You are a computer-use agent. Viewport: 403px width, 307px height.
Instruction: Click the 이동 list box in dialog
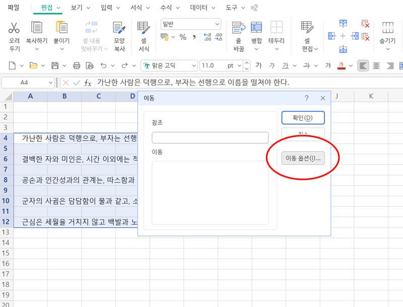[210, 193]
